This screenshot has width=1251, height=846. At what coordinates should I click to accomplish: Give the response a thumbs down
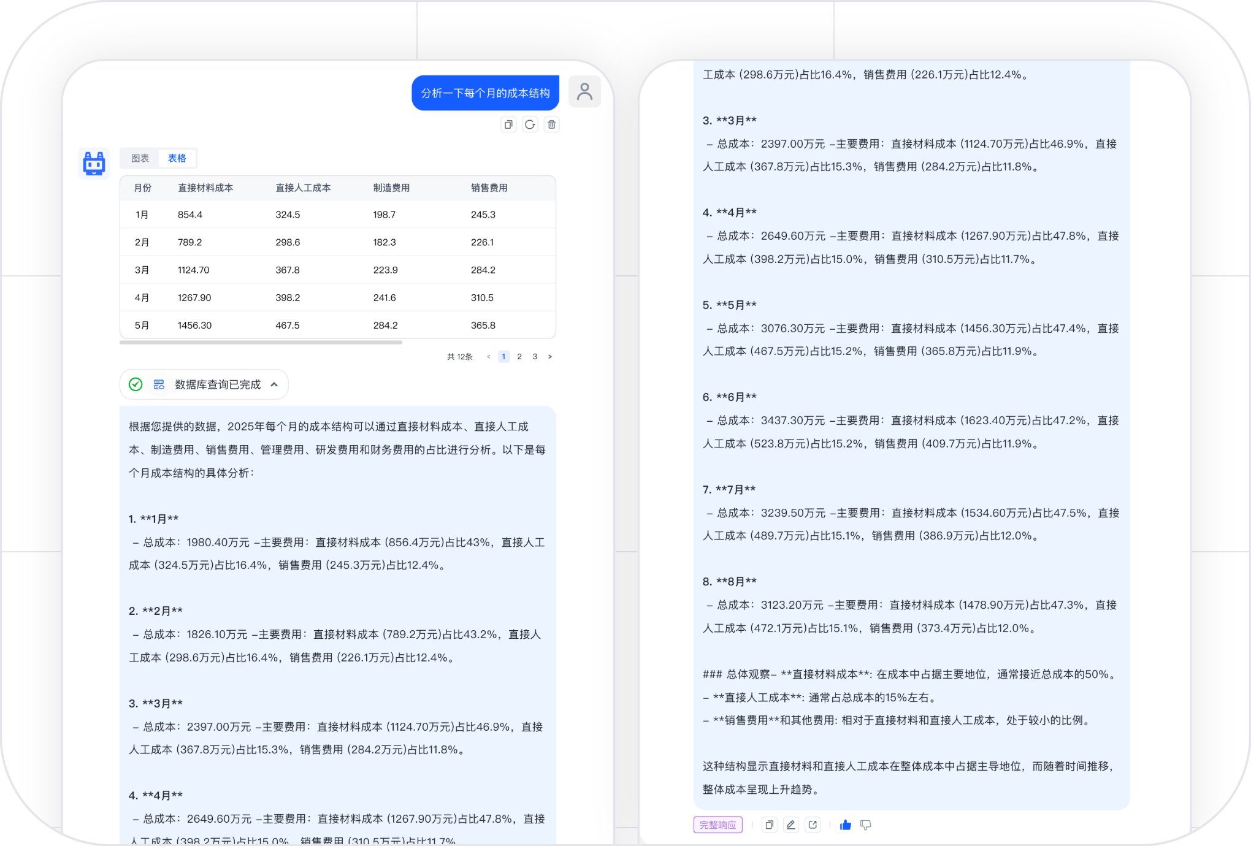[x=866, y=825]
